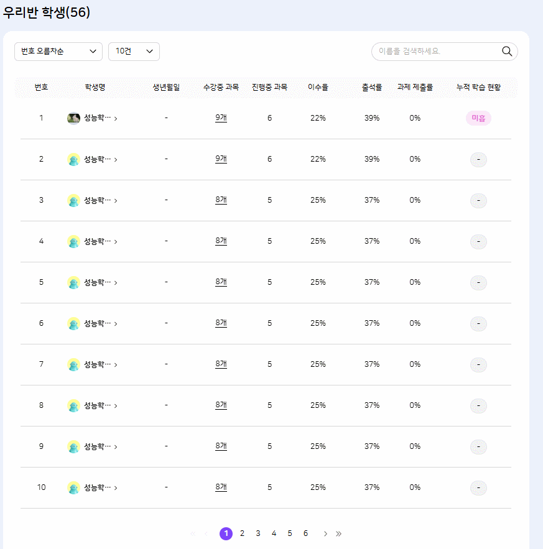This screenshot has height=549, width=543.
Task: Open the 9개 courses link for student 1
Action: tap(221, 118)
